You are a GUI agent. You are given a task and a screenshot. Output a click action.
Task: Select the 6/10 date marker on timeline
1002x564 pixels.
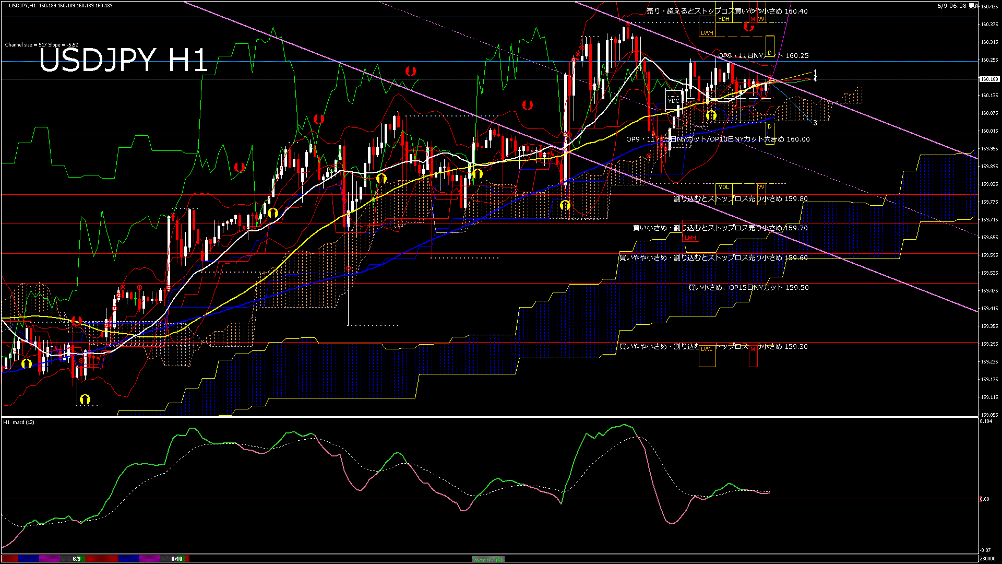(x=177, y=559)
